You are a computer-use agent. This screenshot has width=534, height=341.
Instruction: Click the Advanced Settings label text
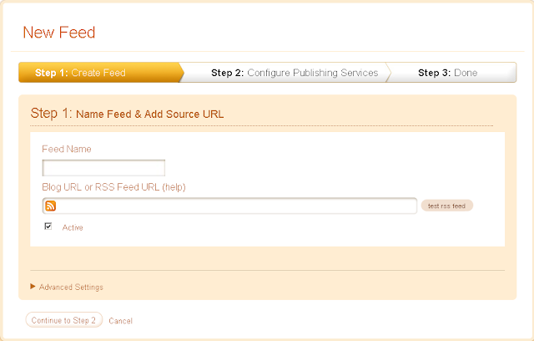point(71,288)
